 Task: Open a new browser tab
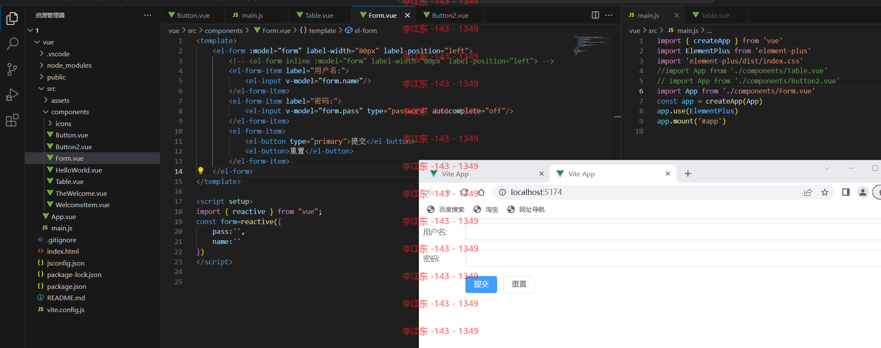688,174
